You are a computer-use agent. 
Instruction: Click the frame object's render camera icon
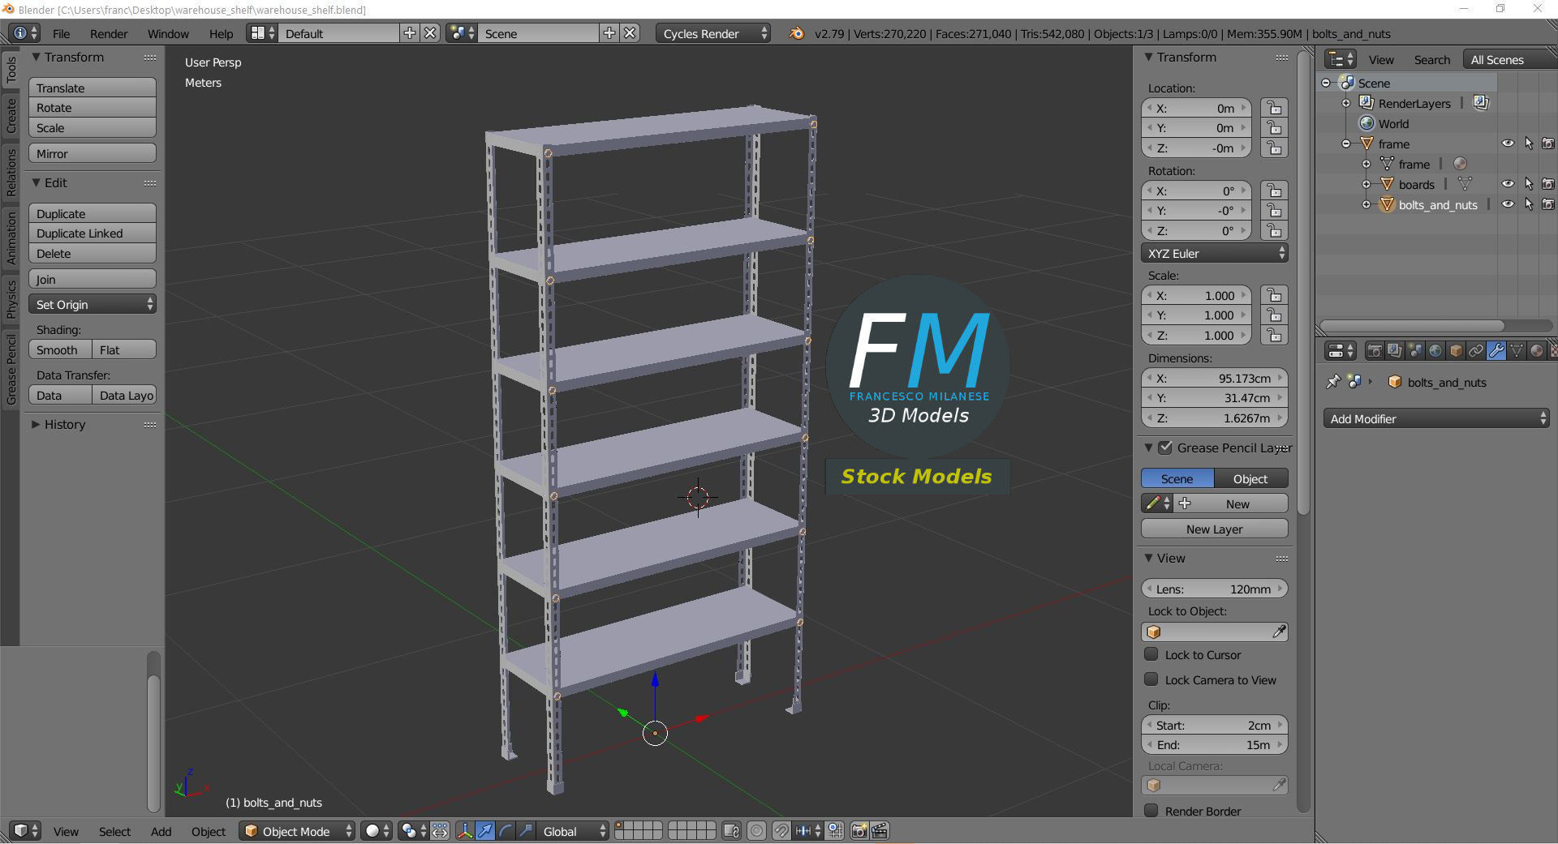[1548, 144]
